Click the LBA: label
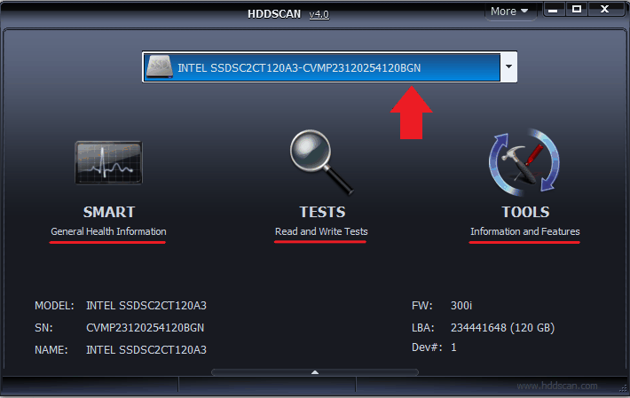This screenshot has height=398, width=630. 423,328
